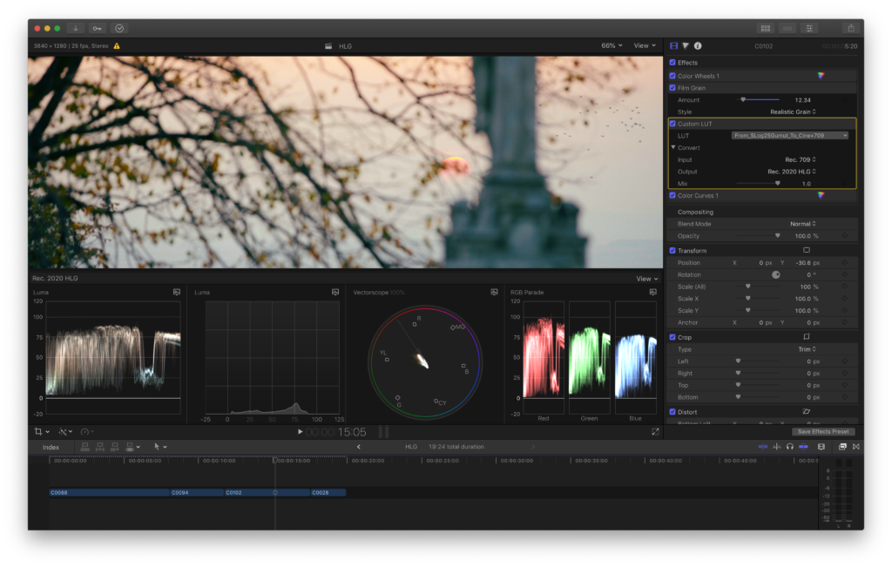Open Color Wheels 1 color board icon

[x=821, y=76]
